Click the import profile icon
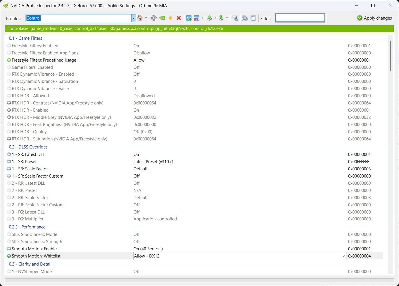 pyautogui.click(x=221, y=18)
